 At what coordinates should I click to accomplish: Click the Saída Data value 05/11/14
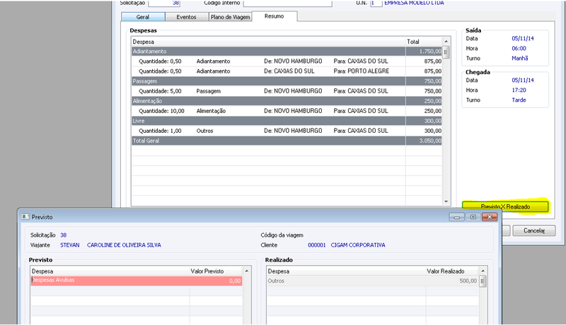click(523, 39)
